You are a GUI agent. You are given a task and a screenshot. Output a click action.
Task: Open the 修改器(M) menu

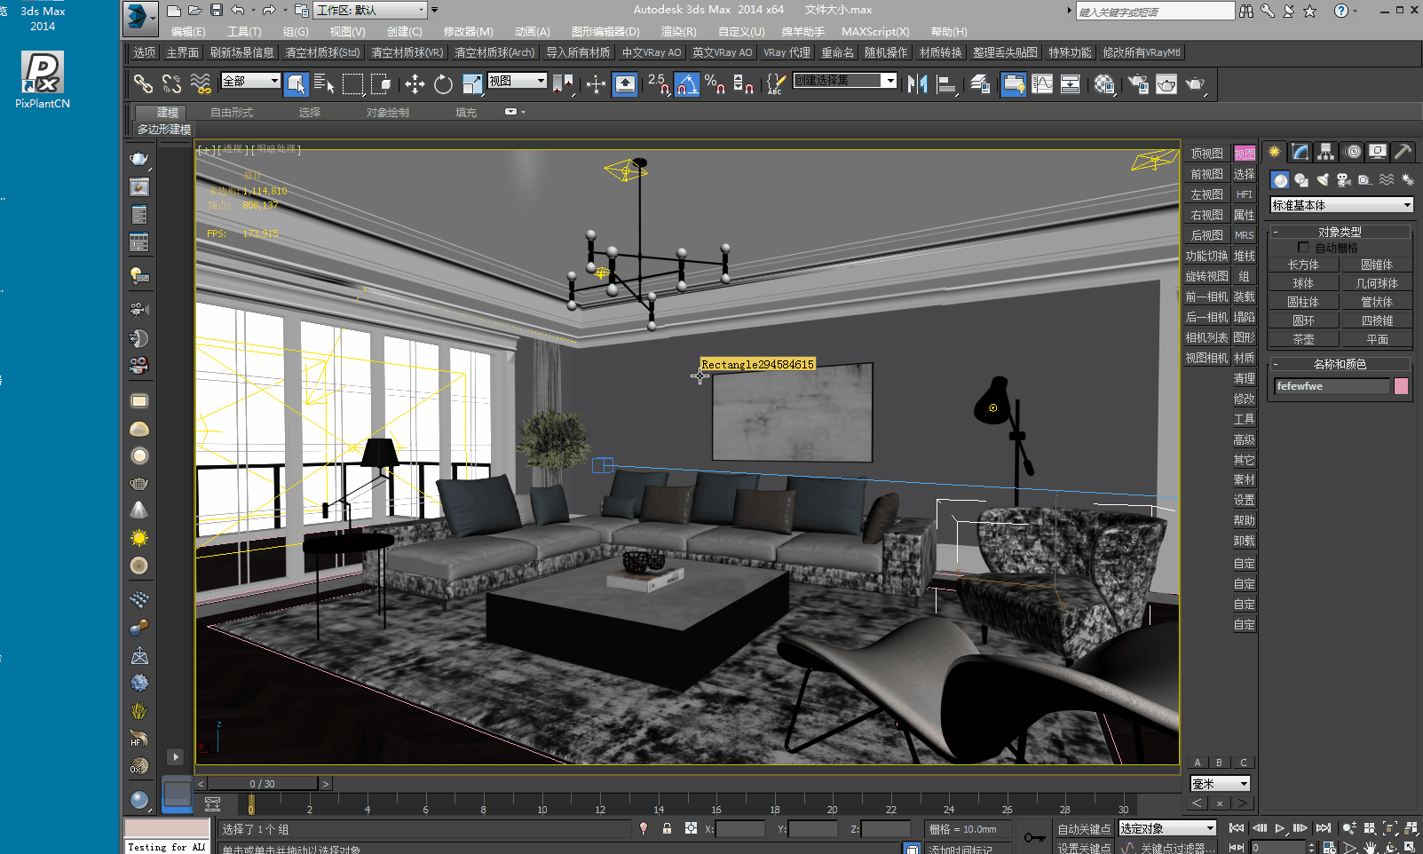click(468, 32)
